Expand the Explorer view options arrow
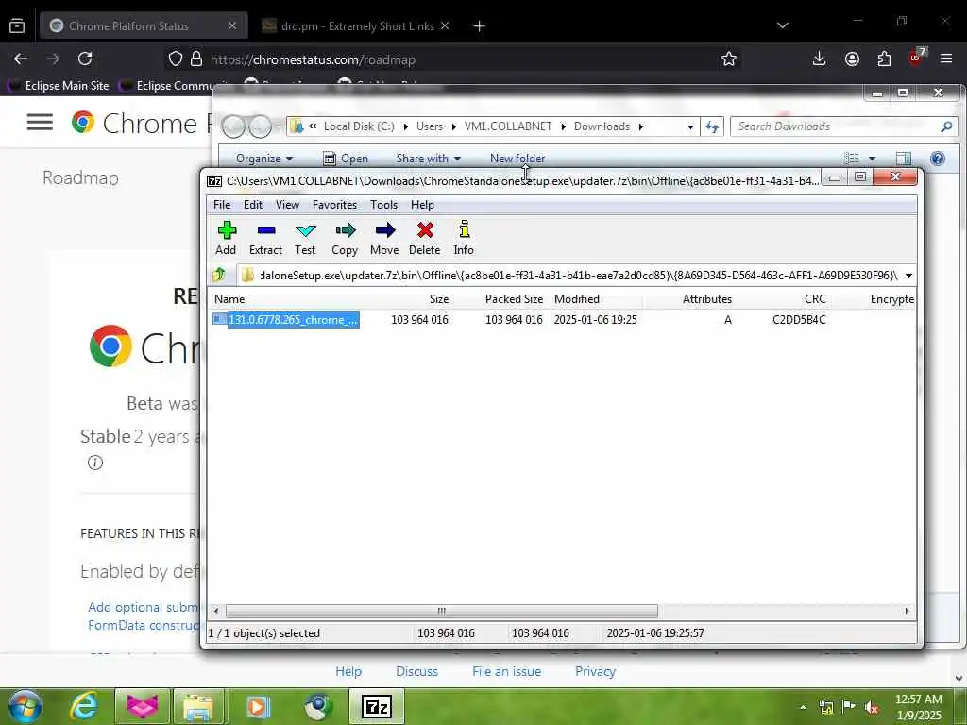This screenshot has width=967, height=725. 872,159
